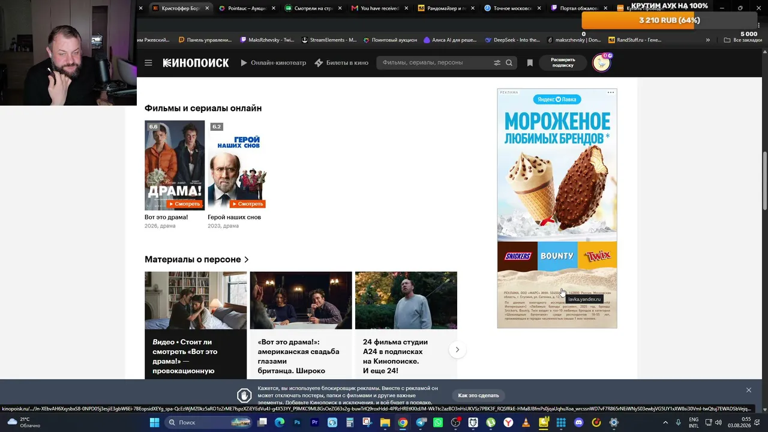Switch to the Кристоффер Борг browser tab
Screen dimensions: 768x432
[x=180, y=8]
